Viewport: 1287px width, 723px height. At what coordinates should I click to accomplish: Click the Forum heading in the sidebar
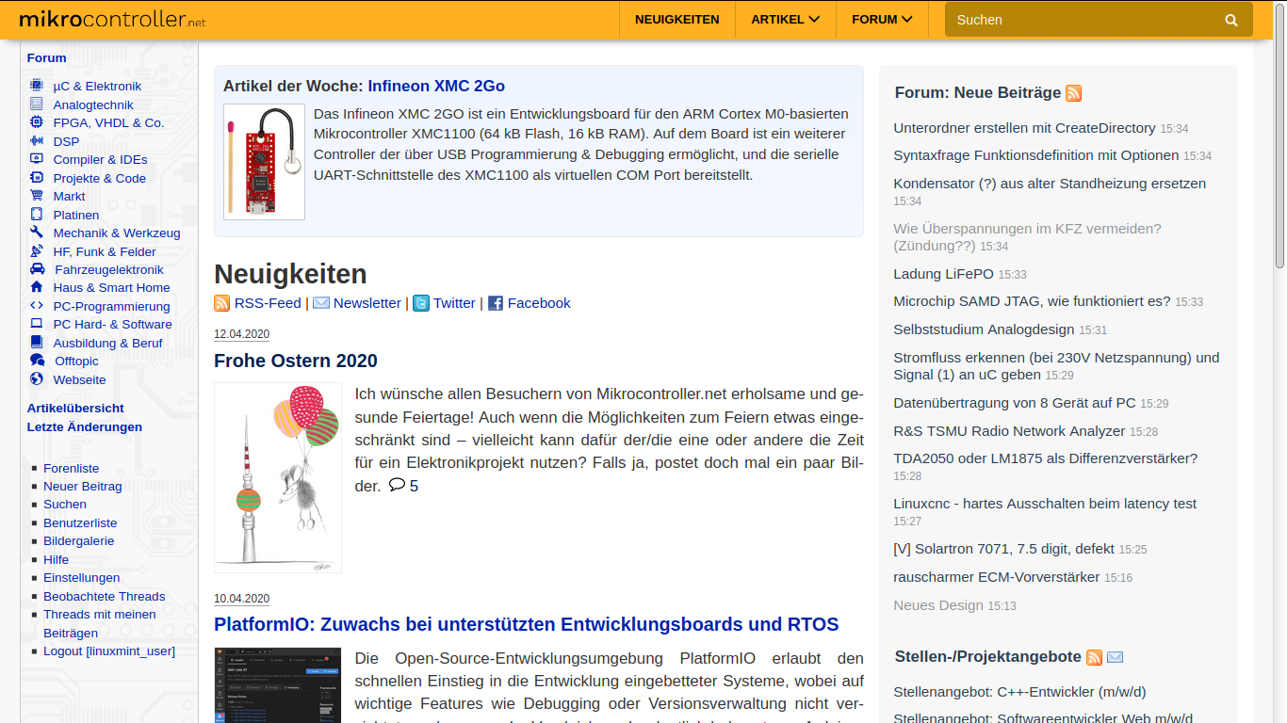pyautogui.click(x=47, y=57)
